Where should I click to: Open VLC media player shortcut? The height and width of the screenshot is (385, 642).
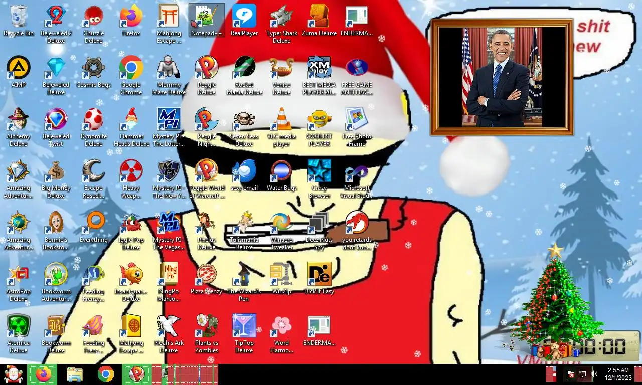(282, 126)
